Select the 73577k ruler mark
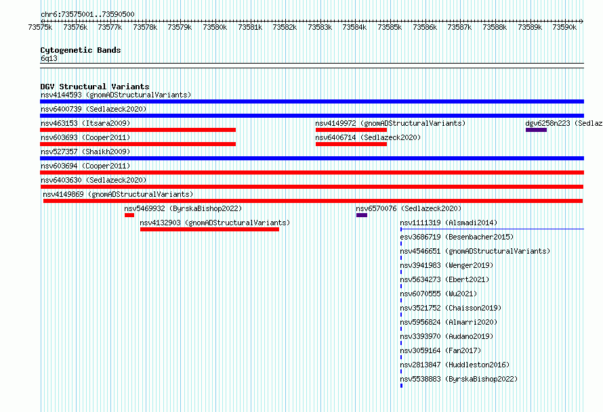The height and width of the screenshot is (412, 603). 110,27
